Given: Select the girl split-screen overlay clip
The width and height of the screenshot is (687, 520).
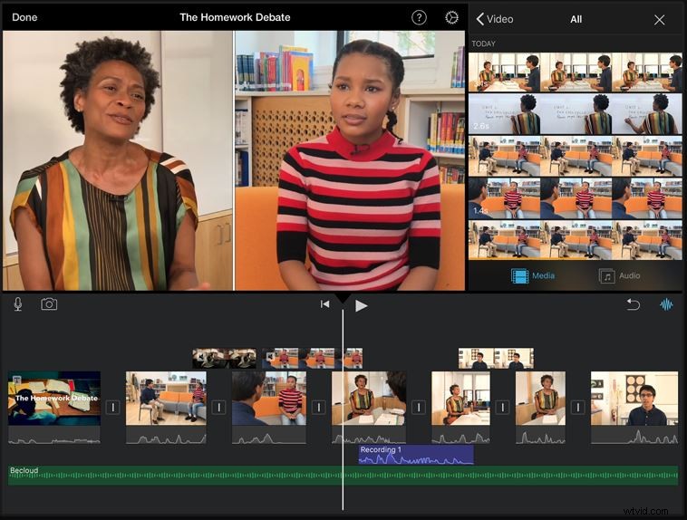Looking at the screenshot, I should pos(312,359).
